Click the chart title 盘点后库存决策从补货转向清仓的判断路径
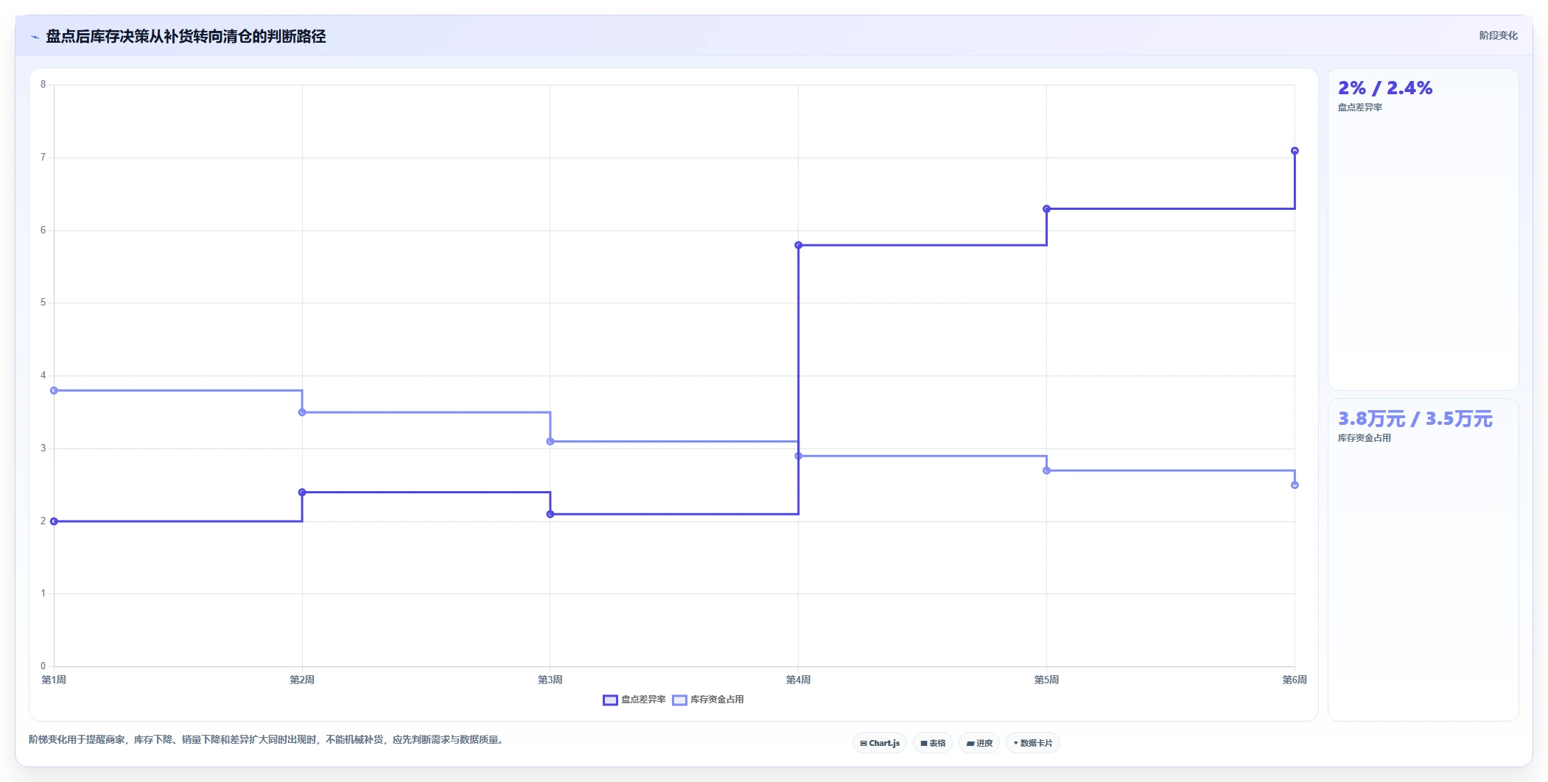Screen dimensions: 1548x782 click(x=186, y=37)
